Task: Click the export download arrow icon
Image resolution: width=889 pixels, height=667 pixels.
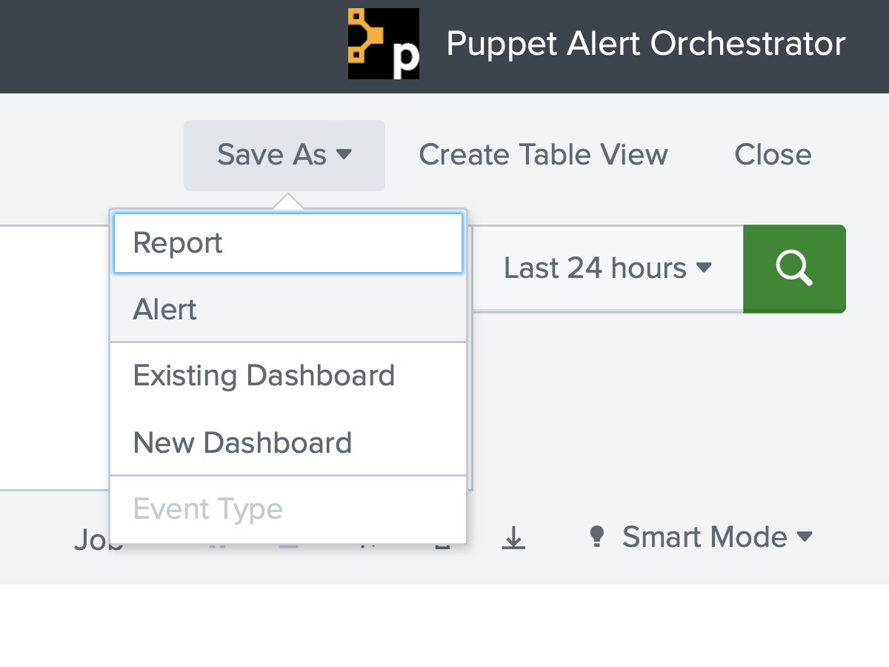Action: (x=513, y=537)
